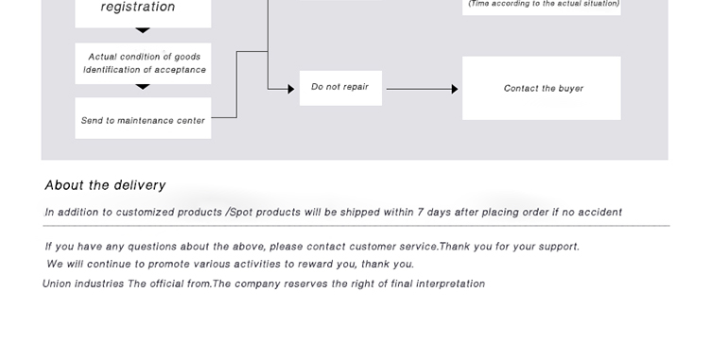
Task: Click the About the delivery heading
Action: coord(105,185)
